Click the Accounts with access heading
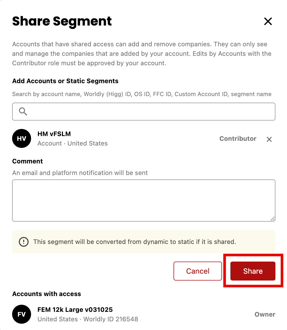 (47, 294)
